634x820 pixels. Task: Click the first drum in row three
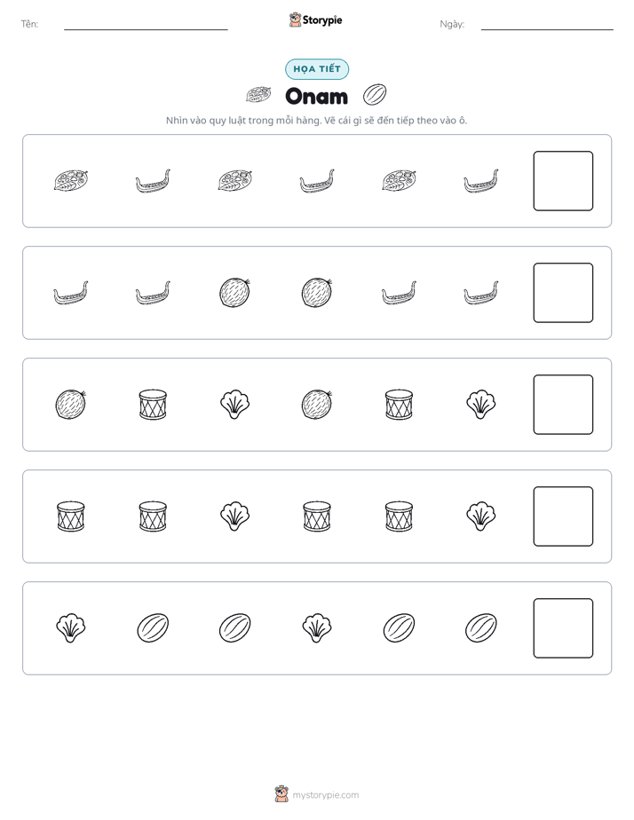tap(153, 405)
